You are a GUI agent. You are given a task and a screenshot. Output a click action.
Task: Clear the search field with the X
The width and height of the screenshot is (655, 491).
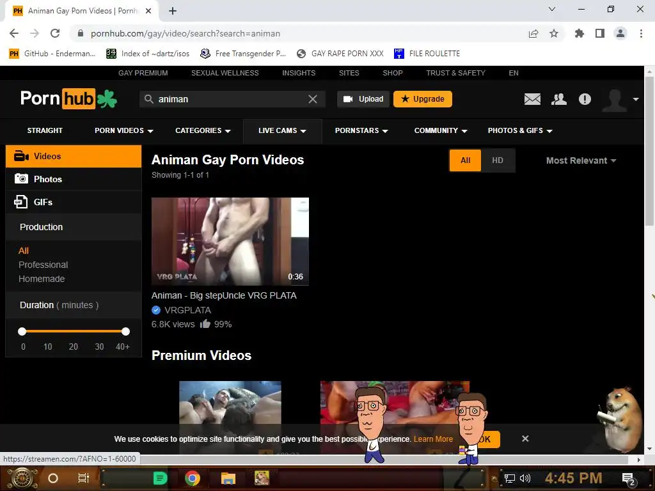click(312, 99)
